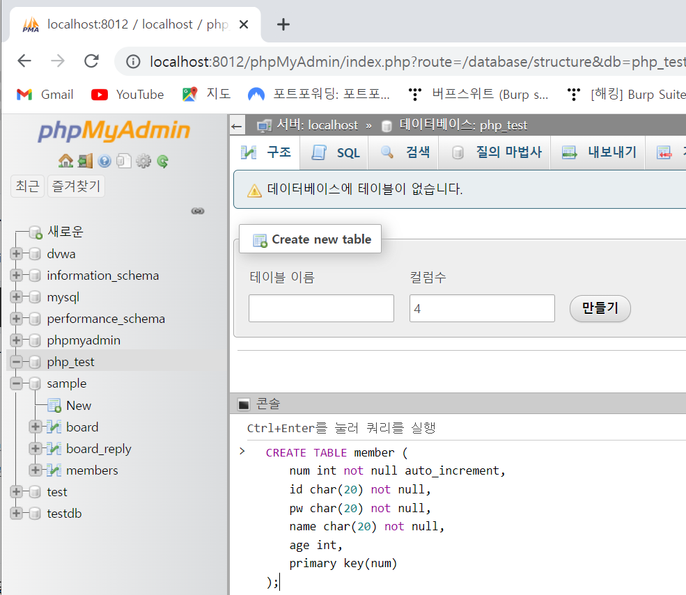Expand the information_schema database node
The height and width of the screenshot is (595, 686).
click(x=16, y=276)
